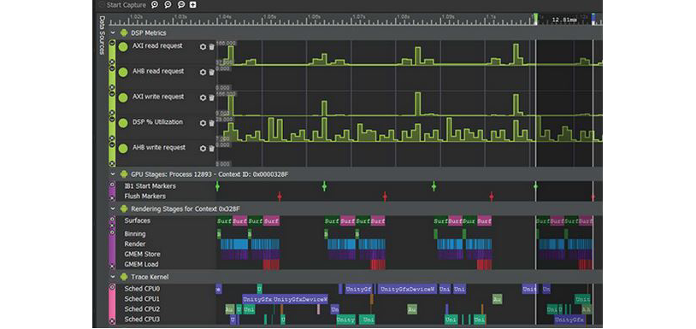Image resolution: width=696 pixels, height=329 pixels.
Task: Select the first green Surf block in Surfaces
Action: coord(224,220)
